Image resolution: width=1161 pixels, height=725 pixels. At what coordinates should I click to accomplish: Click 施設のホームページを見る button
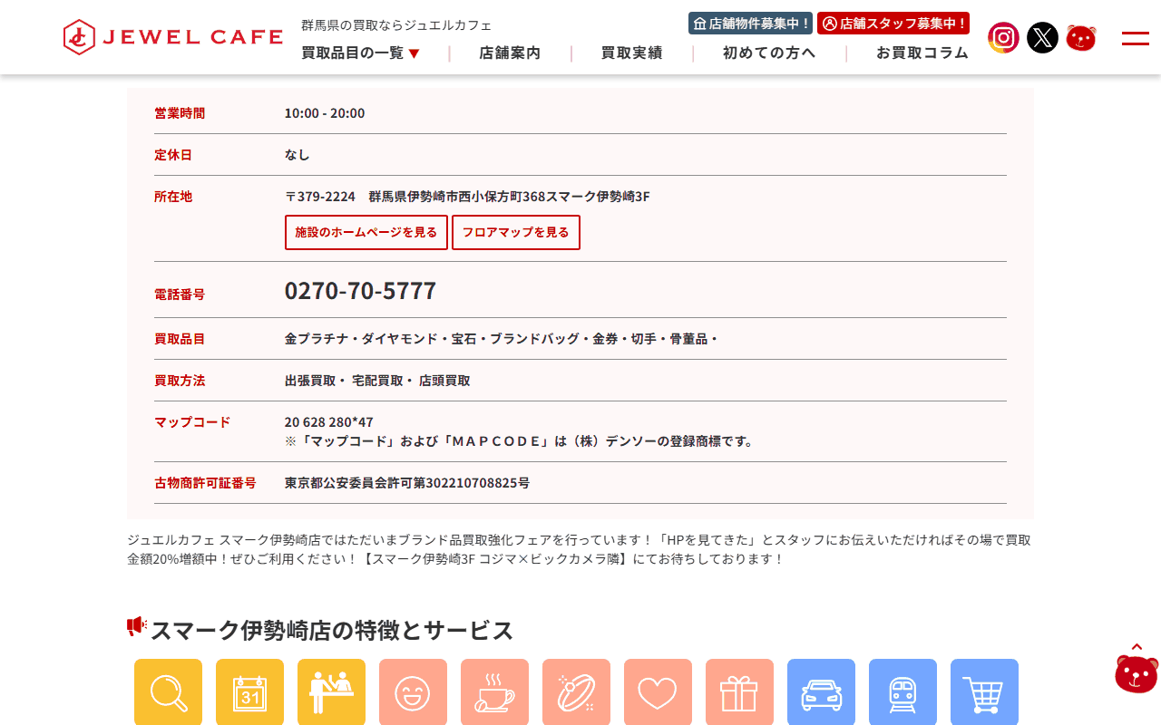coord(366,232)
